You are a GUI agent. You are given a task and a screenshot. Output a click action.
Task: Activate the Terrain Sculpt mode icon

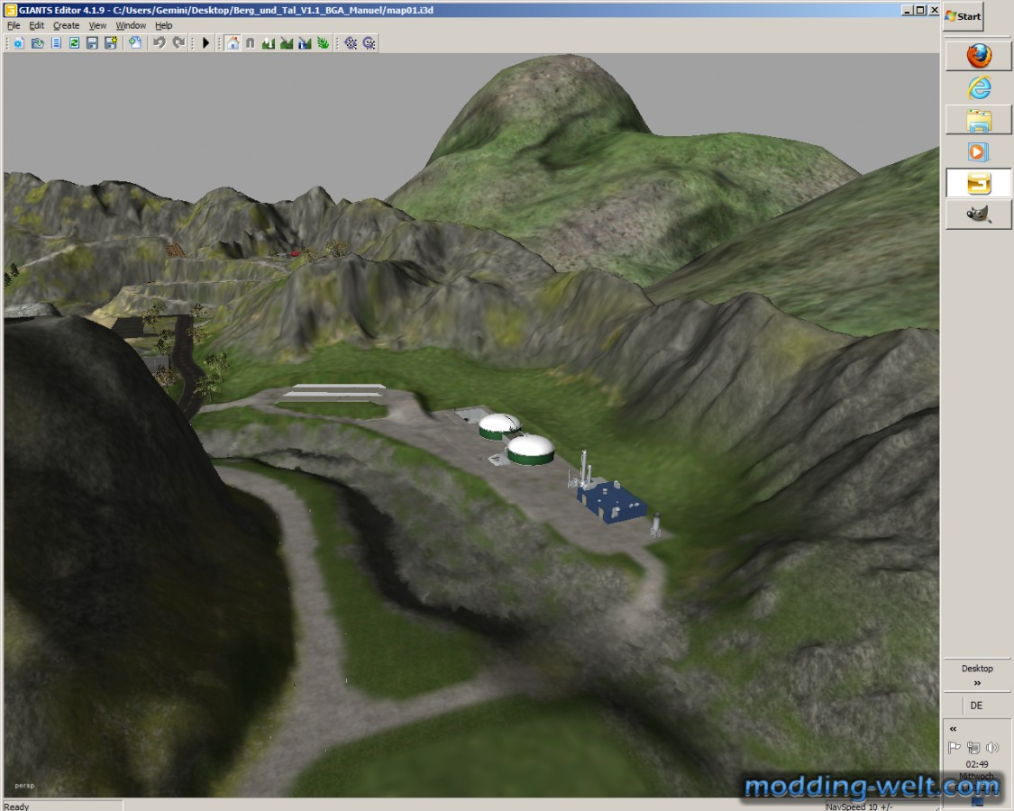269,43
